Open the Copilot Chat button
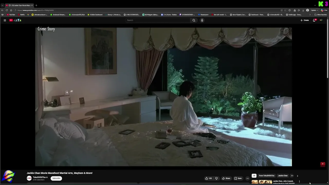 click(324, 10)
